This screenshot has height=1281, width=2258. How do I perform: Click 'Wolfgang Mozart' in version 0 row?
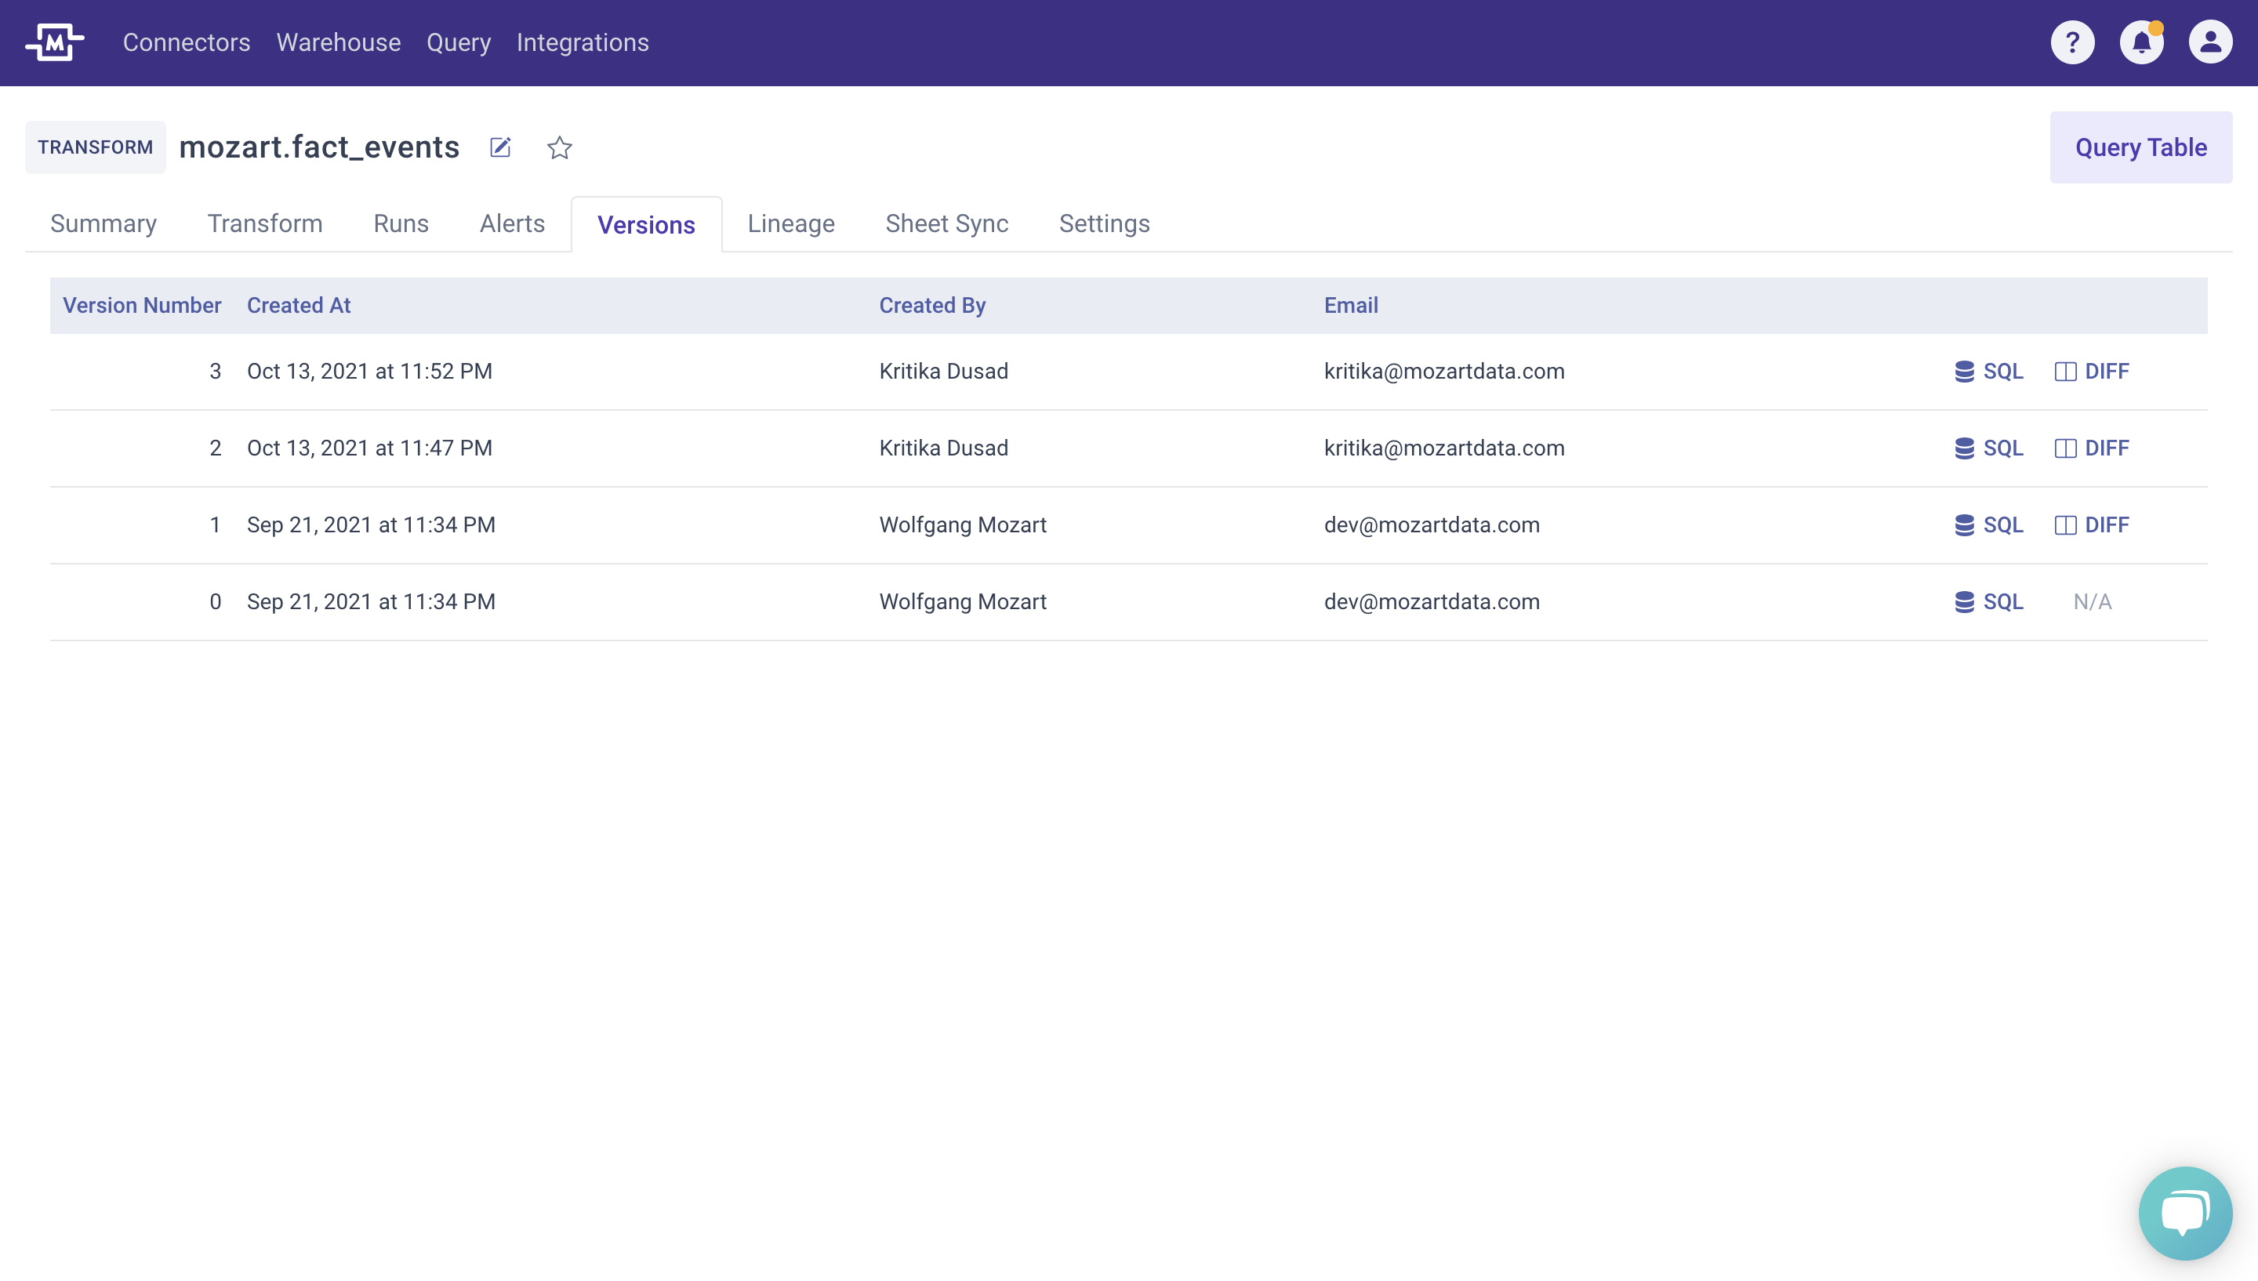pos(964,602)
